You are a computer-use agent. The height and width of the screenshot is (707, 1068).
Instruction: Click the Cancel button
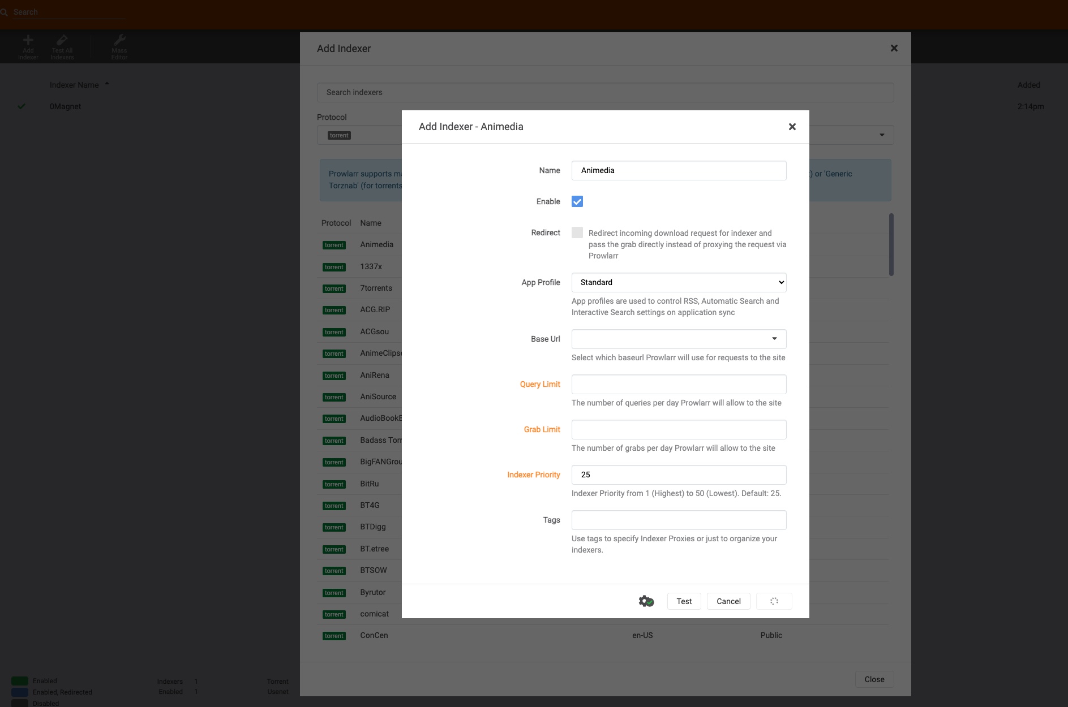click(x=728, y=601)
